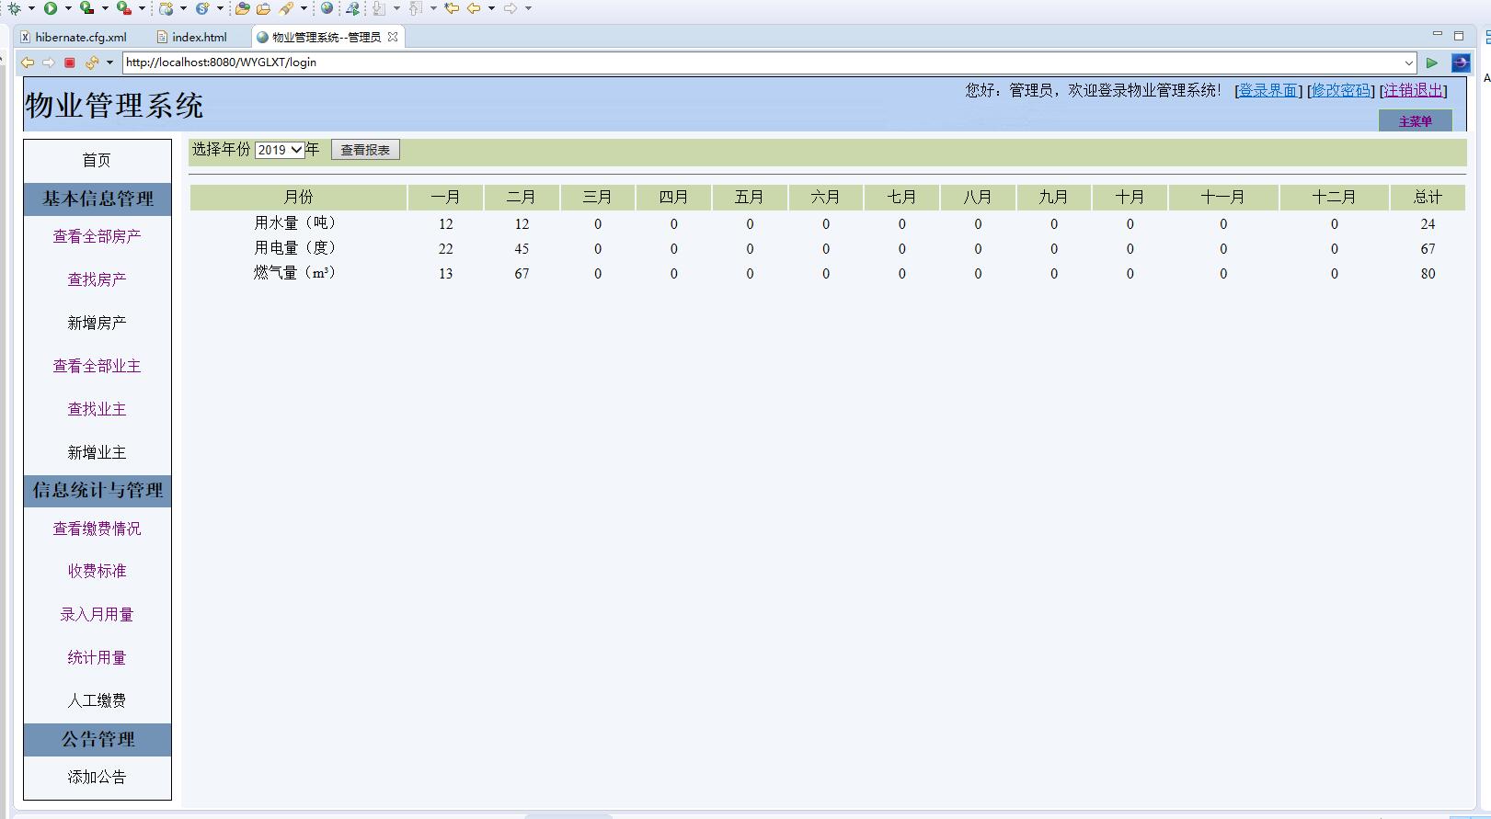Open 新增房产 in the sidebar
This screenshot has width=1491, height=819.
(97, 323)
